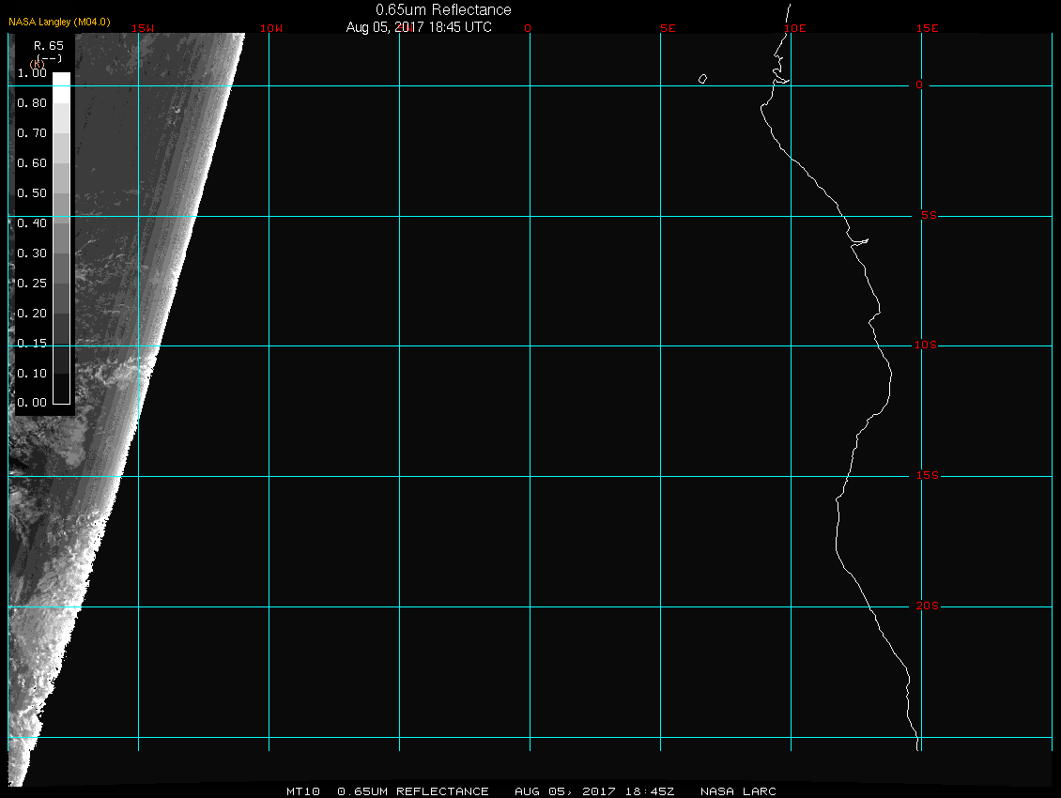Click the 'NASA Langley (M04.0)' label
The height and width of the screenshot is (798, 1061).
click(x=59, y=22)
